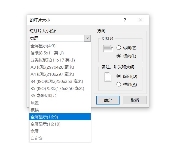Image resolution: width=183 pixels, height=151 pixels.
Task: Close the 幻灯片大小 dialog
Action: click(141, 20)
